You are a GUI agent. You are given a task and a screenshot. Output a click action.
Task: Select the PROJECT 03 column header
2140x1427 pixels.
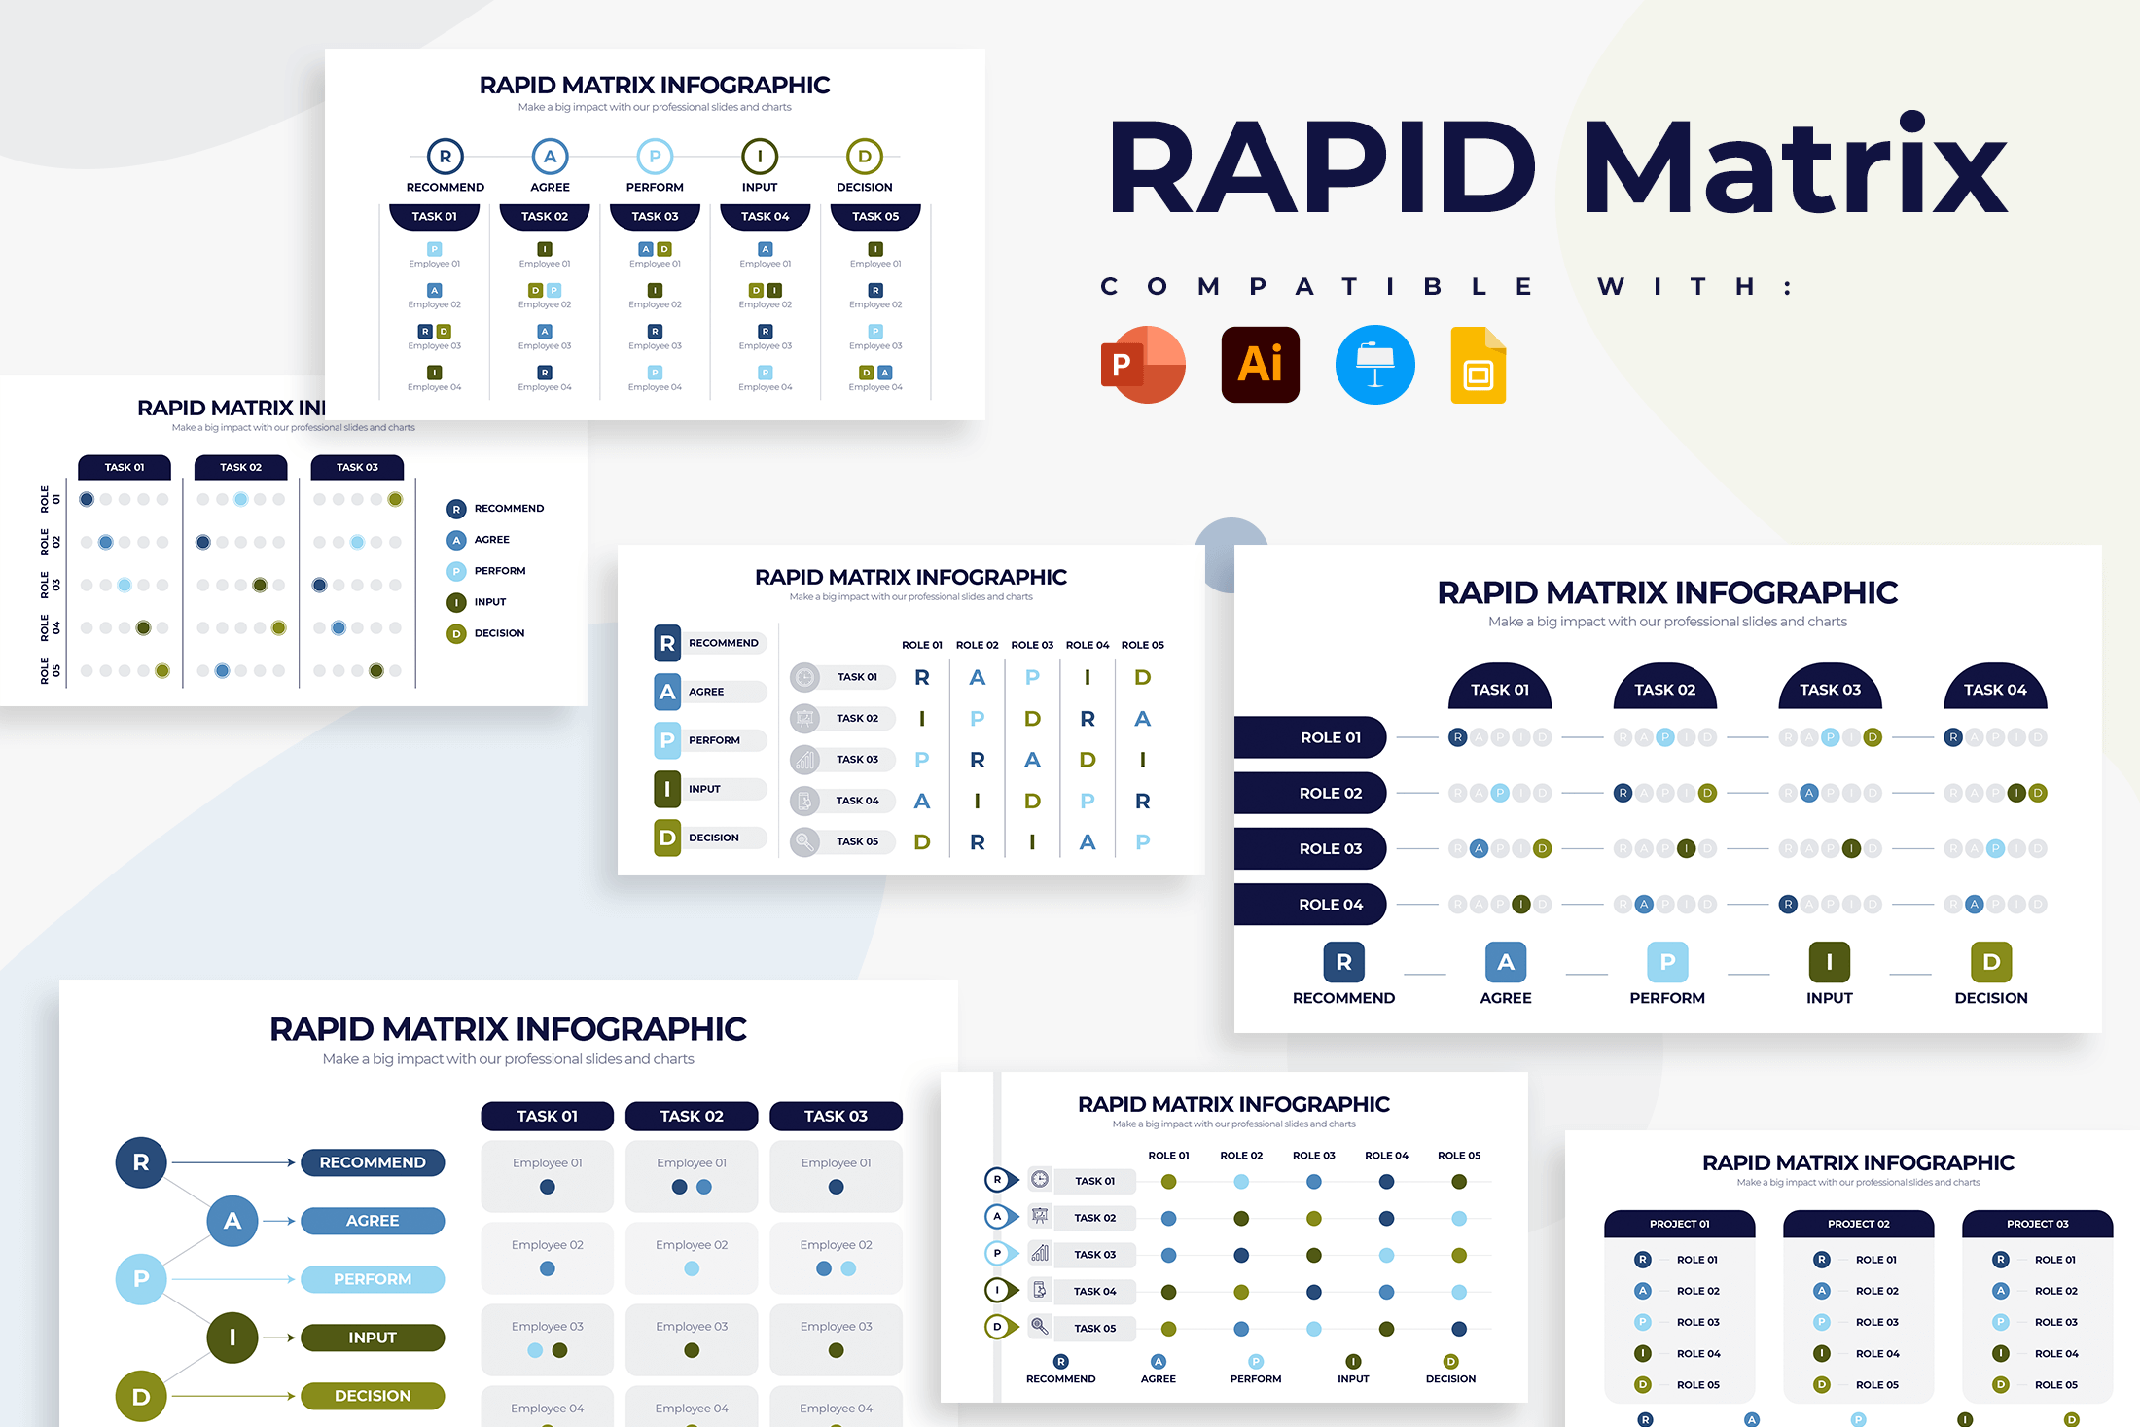tap(2038, 1224)
